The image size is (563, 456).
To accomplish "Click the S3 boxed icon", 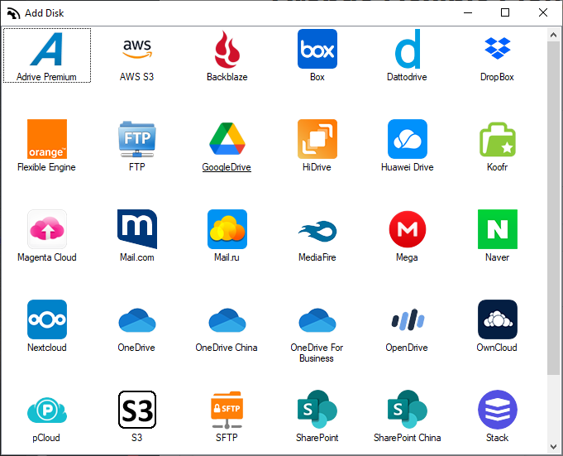I will click(x=136, y=410).
